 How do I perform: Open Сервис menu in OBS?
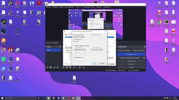pyautogui.click(x=99, y=7)
